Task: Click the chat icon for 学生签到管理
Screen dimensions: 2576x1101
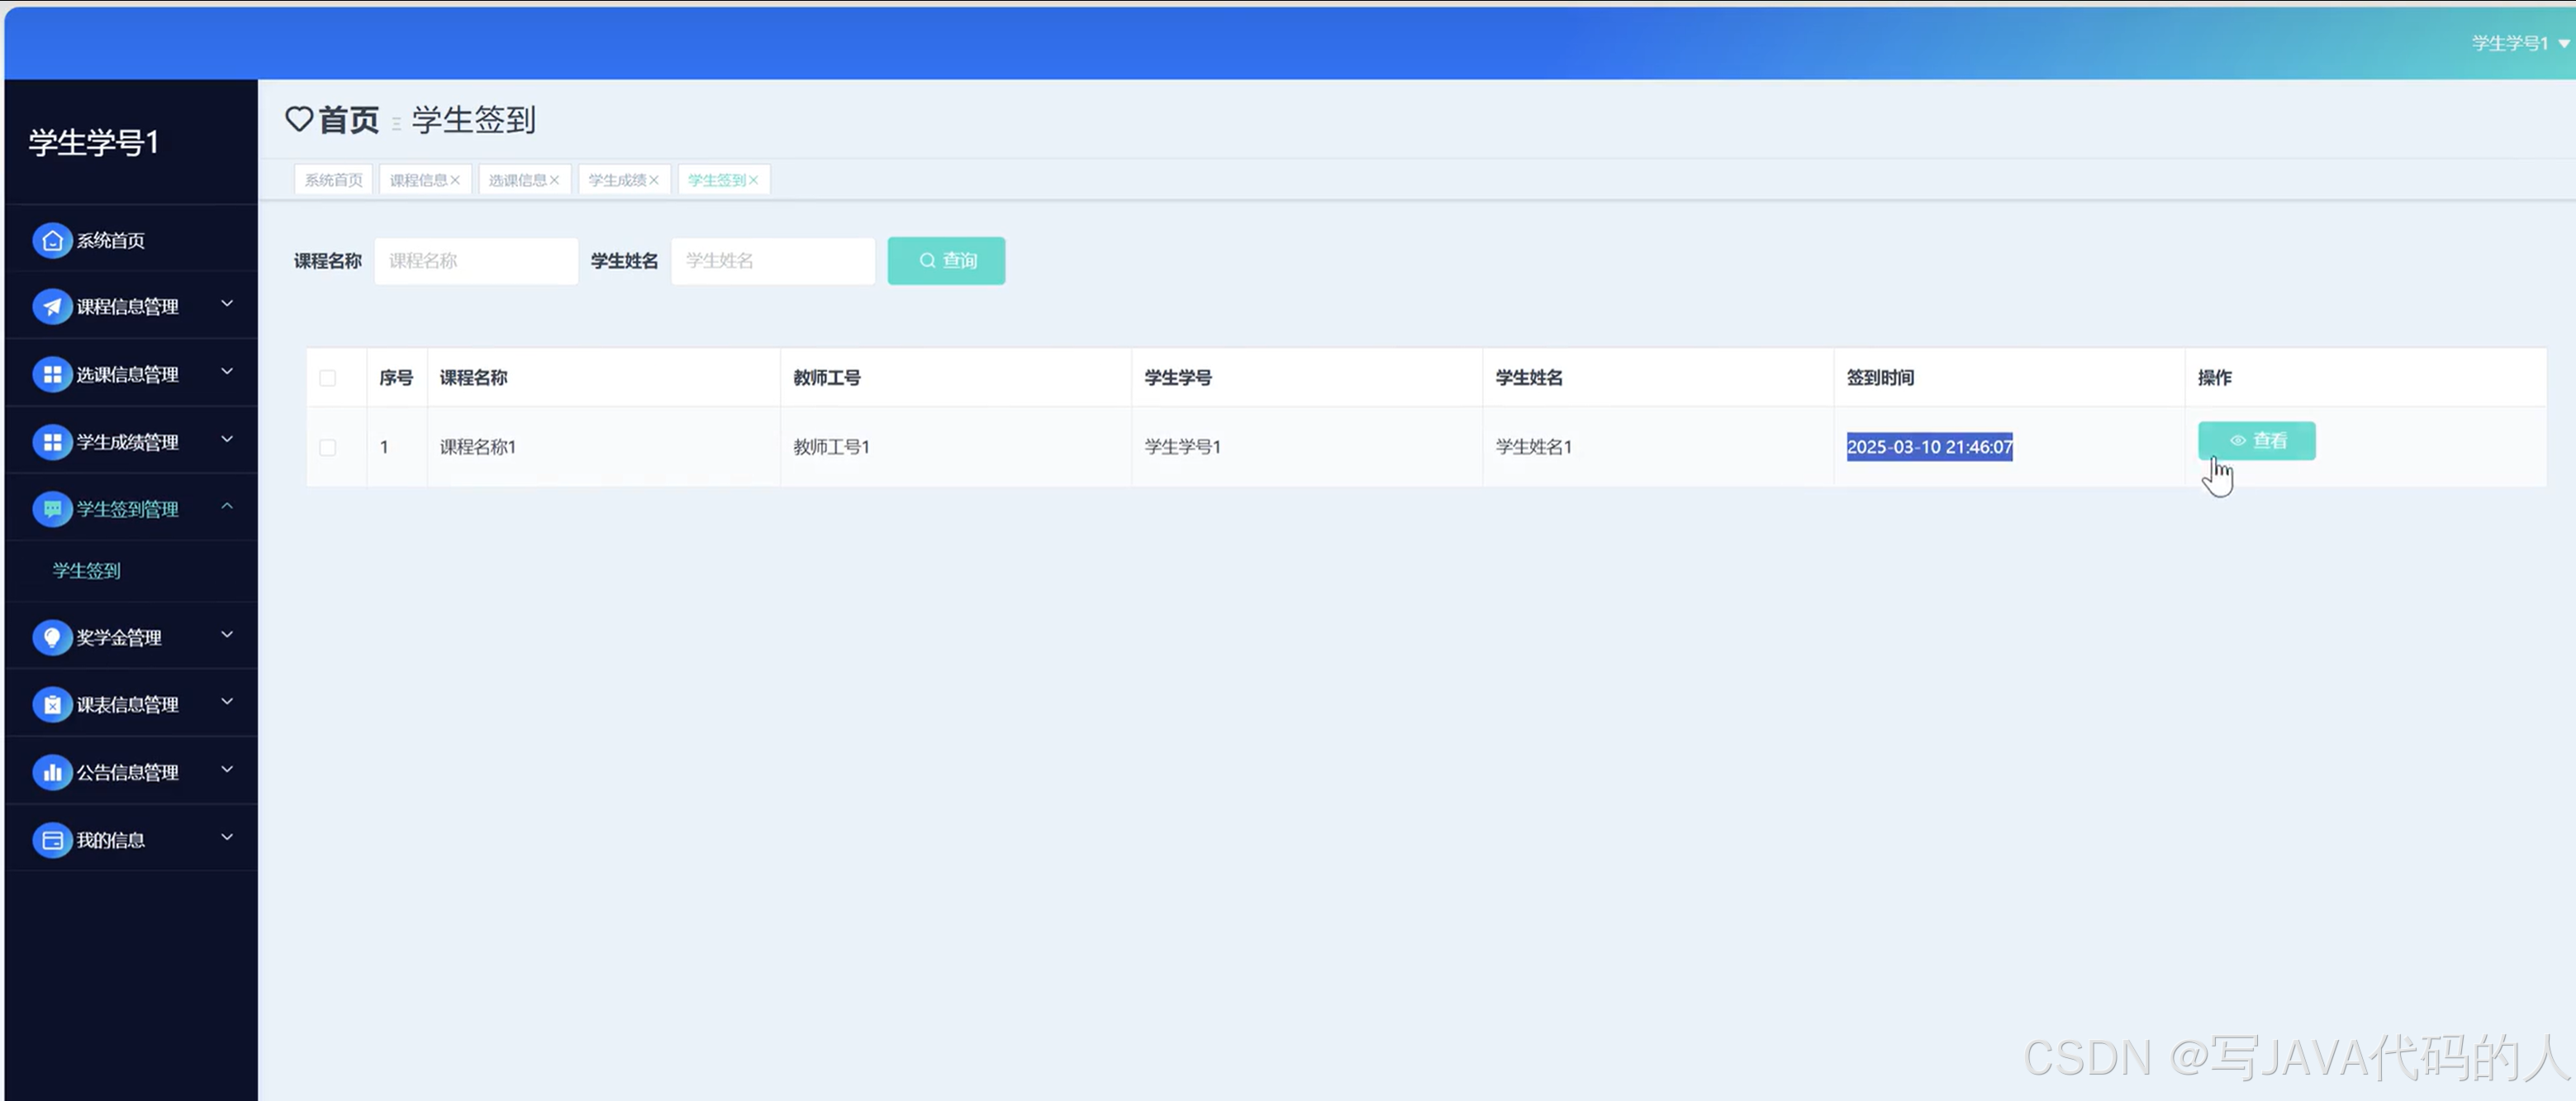Action: coord(52,508)
